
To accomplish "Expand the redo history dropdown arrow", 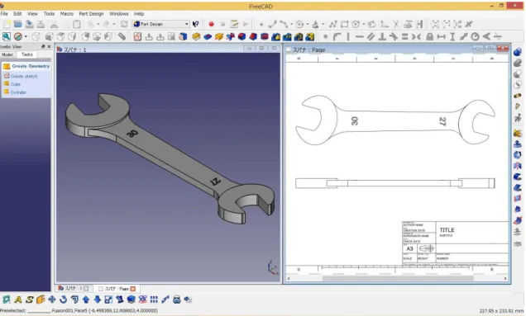I will (x=114, y=24).
